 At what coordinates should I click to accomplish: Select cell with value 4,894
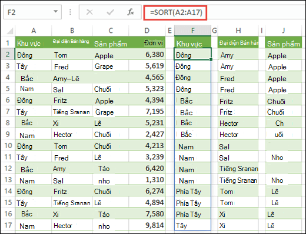pyautogui.click(x=147, y=202)
